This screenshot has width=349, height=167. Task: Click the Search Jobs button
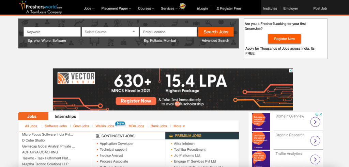(x=216, y=32)
